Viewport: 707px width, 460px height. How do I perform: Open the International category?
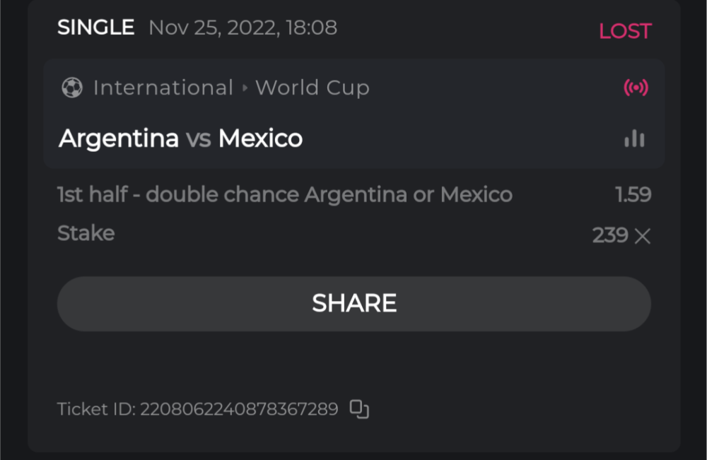tap(163, 87)
